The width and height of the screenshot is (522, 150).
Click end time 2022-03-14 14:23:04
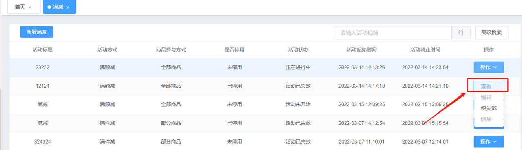[x=425, y=67]
